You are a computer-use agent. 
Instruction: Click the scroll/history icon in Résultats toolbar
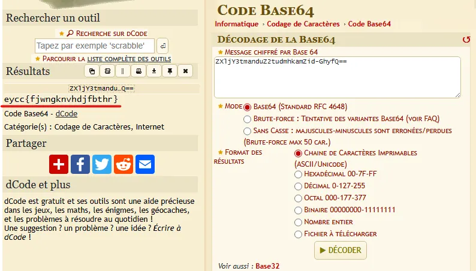pos(107,71)
